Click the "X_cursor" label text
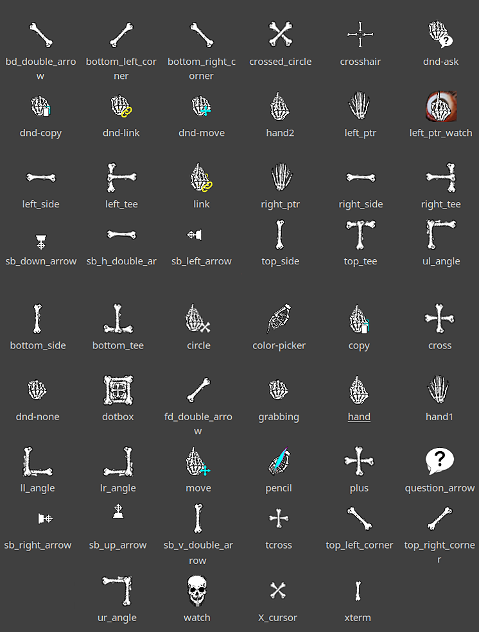 277,618
